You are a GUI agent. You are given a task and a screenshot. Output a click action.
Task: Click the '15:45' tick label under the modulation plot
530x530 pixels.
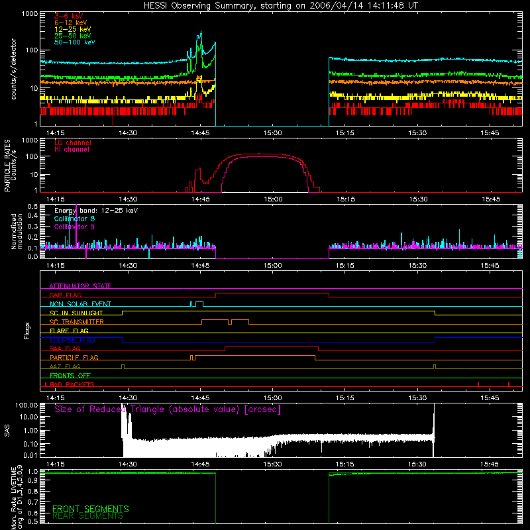490,266
